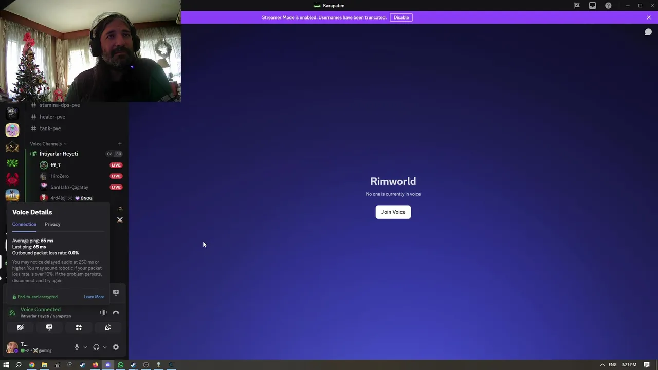This screenshot has height=370, width=658.
Task: Toggle noise suppression waveform icon
Action: [x=103, y=312]
